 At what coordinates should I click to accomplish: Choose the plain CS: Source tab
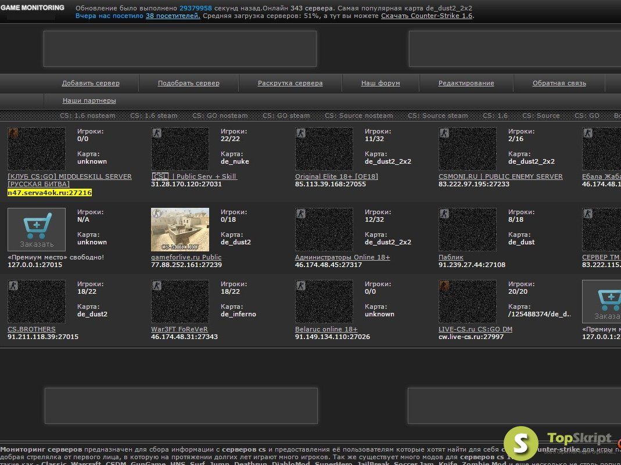point(541,116)
